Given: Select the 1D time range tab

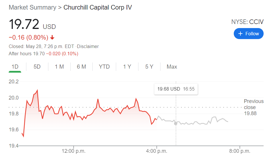Looking at the screenshot, I should pyautogui.click(x=15, y=67).
